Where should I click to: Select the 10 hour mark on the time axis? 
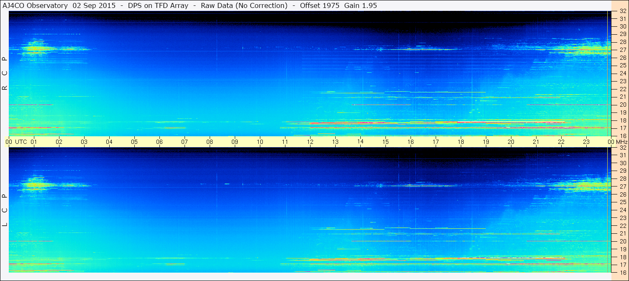(260, 142)
